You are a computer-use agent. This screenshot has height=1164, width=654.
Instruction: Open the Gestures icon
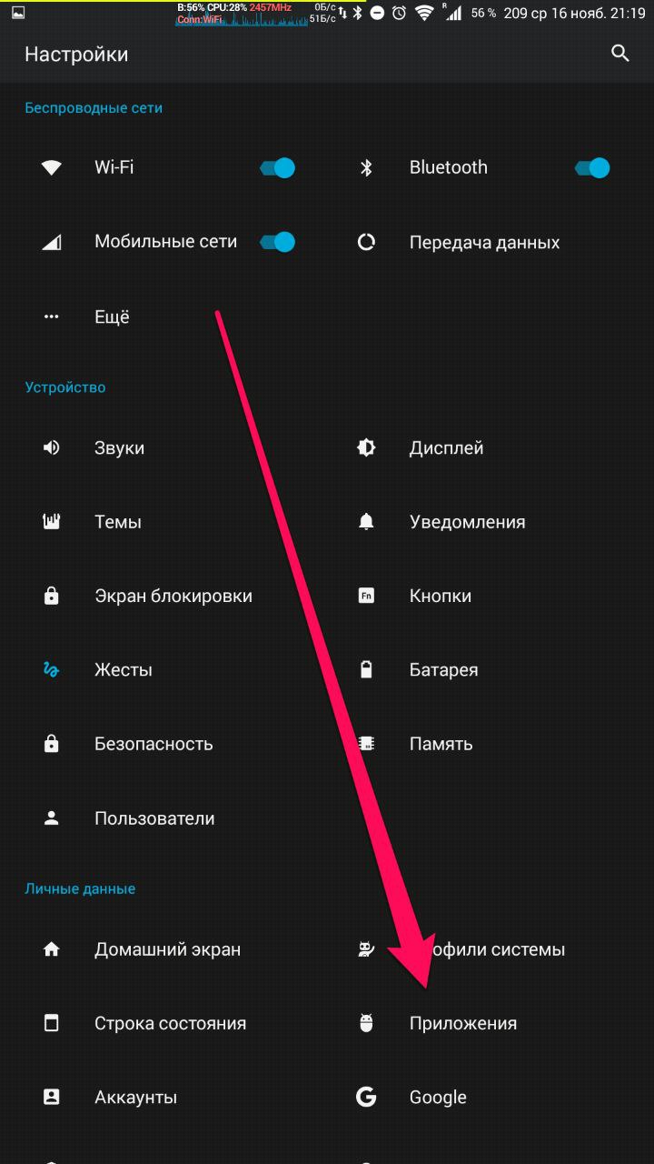[x=52, y=670]
